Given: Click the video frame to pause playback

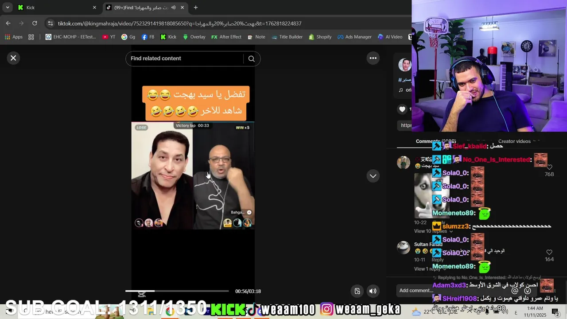Looking at the screenshot, I should (x=193, y=175).
